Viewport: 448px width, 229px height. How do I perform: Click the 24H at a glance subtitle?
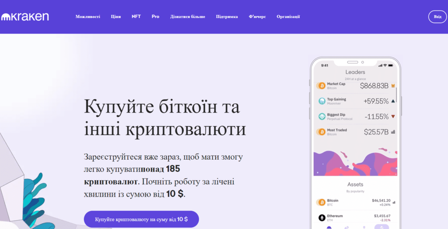[355, 79]
